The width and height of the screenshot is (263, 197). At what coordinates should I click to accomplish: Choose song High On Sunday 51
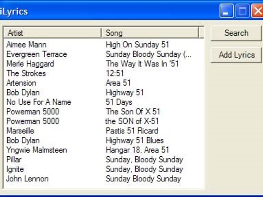[137, 45]
